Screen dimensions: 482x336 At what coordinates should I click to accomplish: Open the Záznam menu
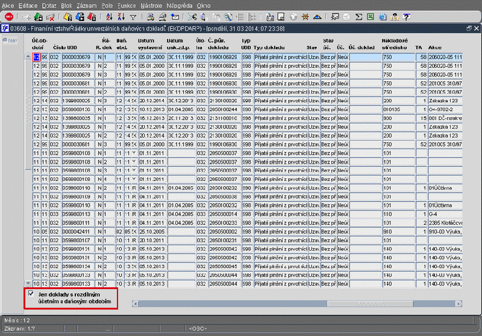point(86,5)
